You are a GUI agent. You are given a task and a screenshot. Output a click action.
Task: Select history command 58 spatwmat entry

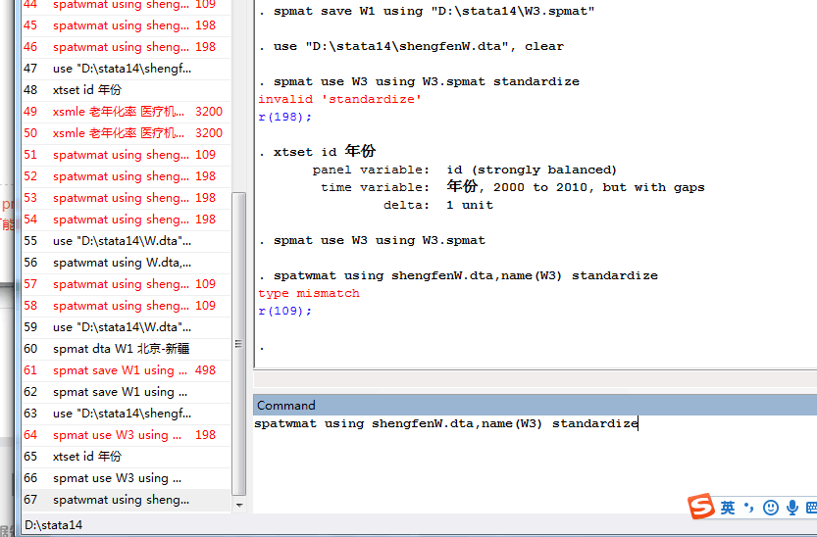coord(127,306)
